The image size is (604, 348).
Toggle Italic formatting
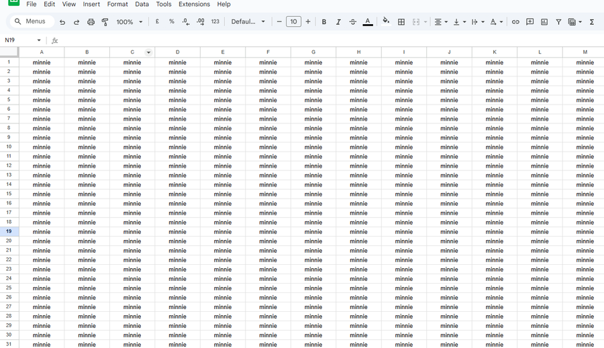[x=338, y=22]
